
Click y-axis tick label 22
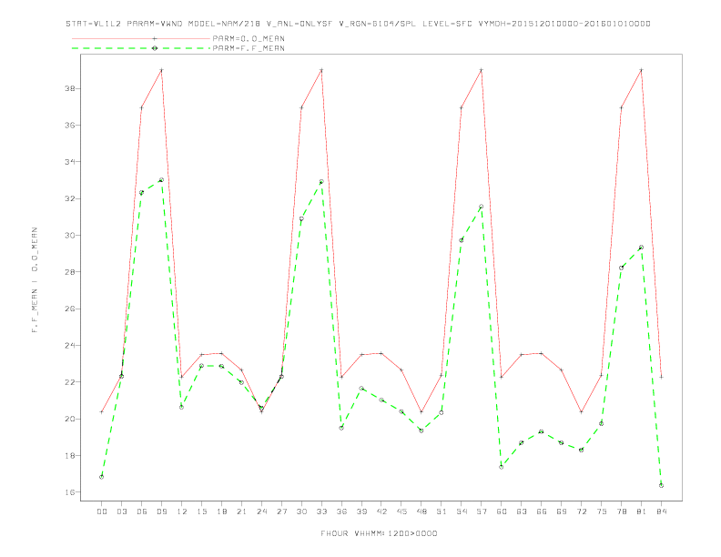[x=70, y=382]
